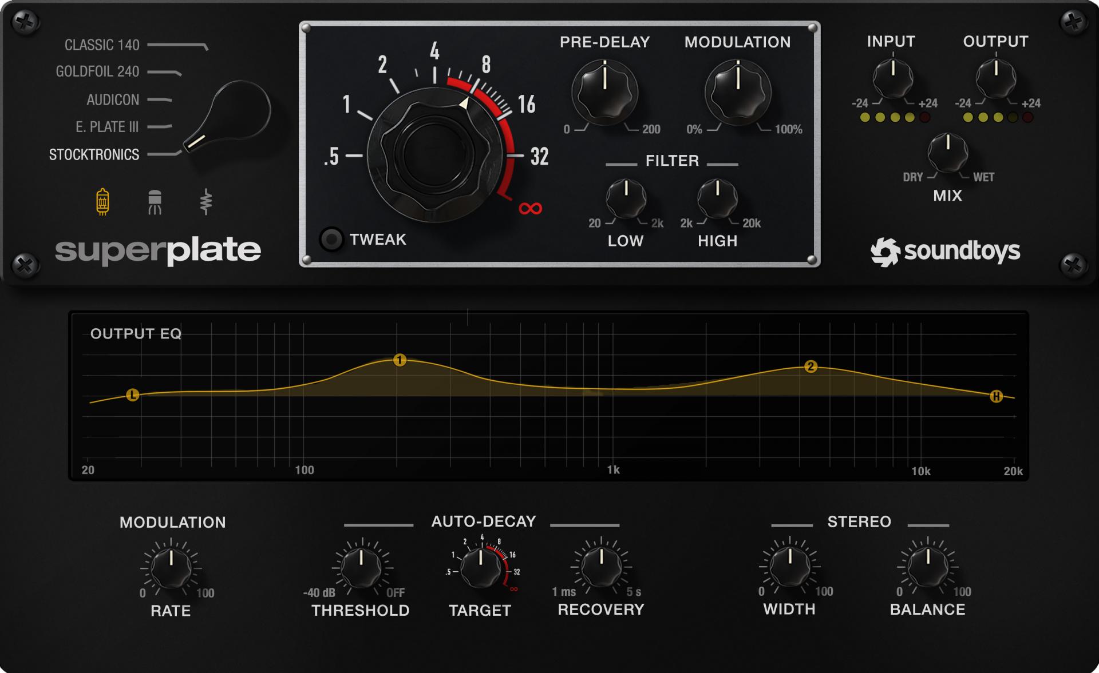Toggle the TWEAK panel button
The height and width of the screenshot is (673, 1099).
pos(331,239)
